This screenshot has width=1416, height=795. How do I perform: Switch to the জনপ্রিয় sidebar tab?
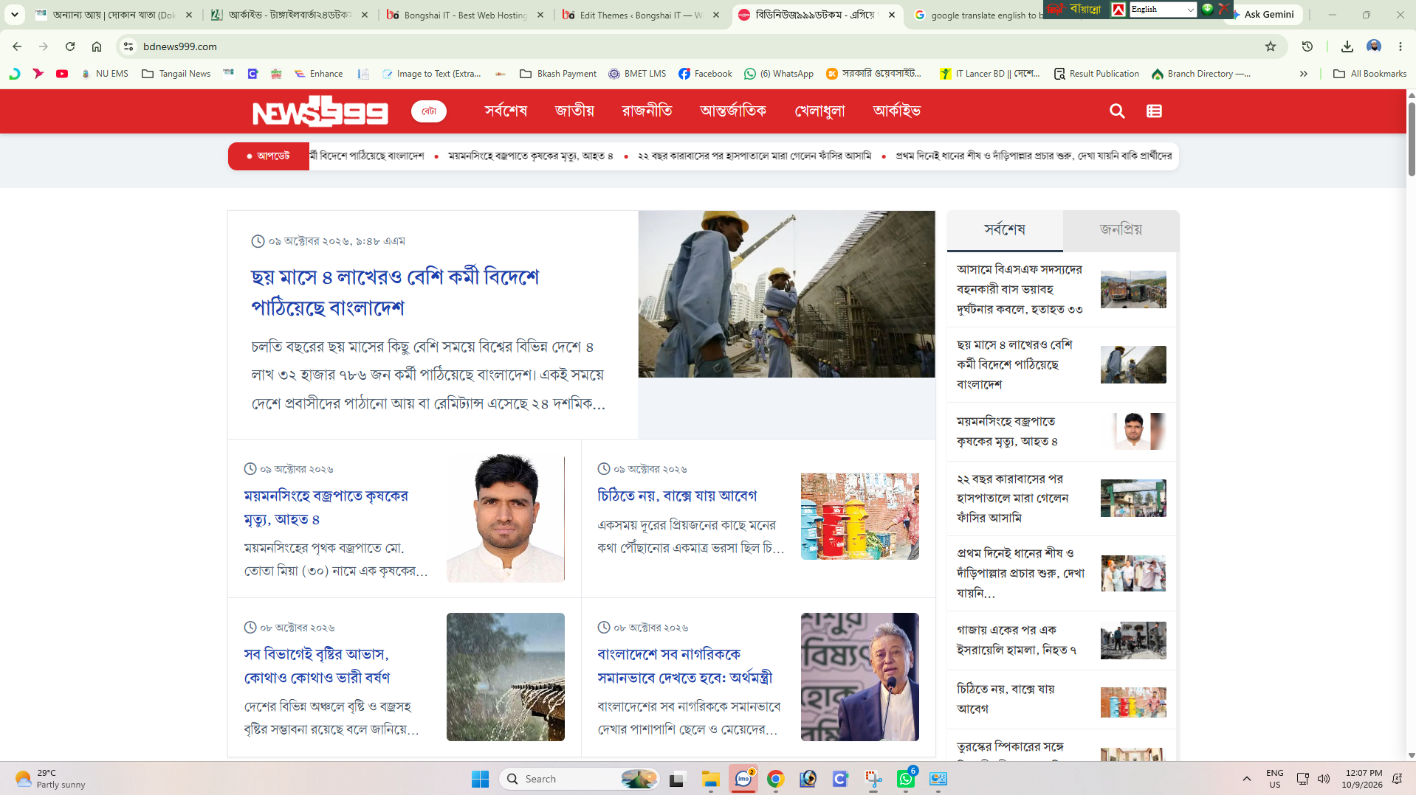pos(1121,230)
